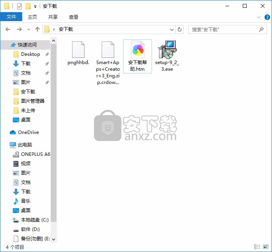Open the blue help question mark icon
This screenshot has width=272, height=252.
click(267, 17)
